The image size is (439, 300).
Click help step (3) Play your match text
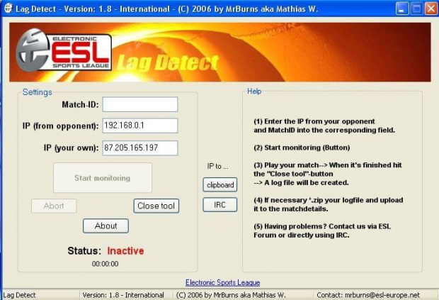pyautogui.click(x=328, y=174)
